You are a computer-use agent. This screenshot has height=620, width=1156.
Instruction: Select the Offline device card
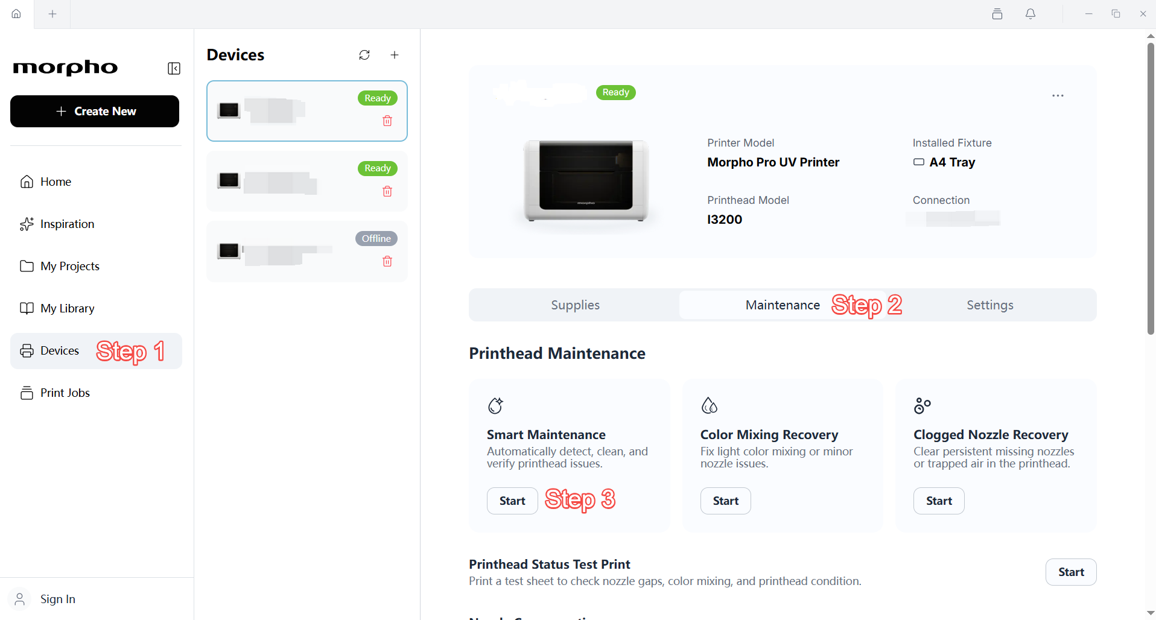point(307,251)
